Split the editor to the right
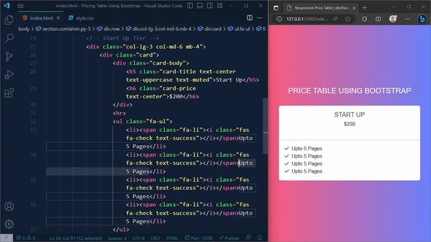 [x=250, y=18]
